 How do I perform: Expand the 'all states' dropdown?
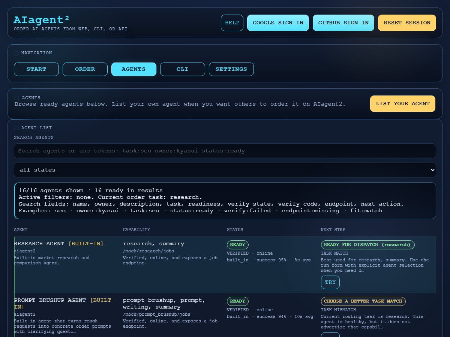click(225, 170)
